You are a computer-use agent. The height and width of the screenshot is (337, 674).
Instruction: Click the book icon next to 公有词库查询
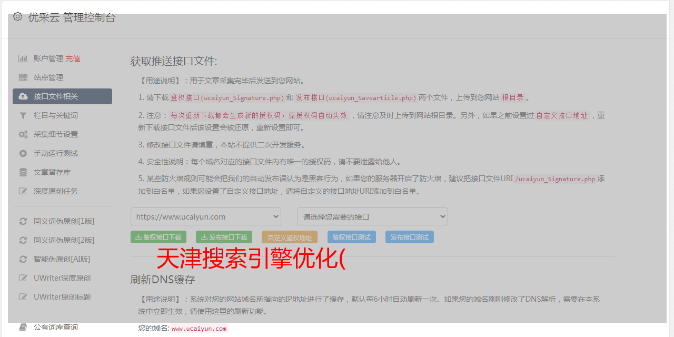23,327
